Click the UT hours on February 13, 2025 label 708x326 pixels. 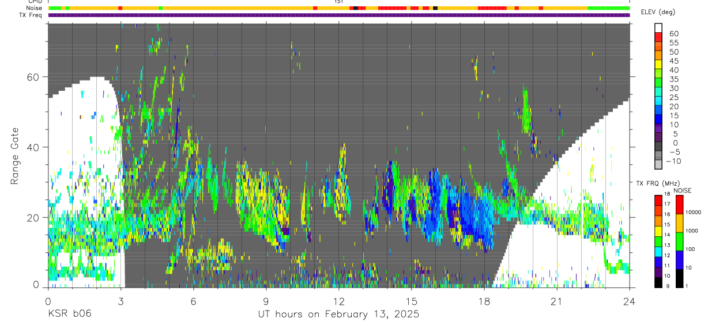(338, 315)
